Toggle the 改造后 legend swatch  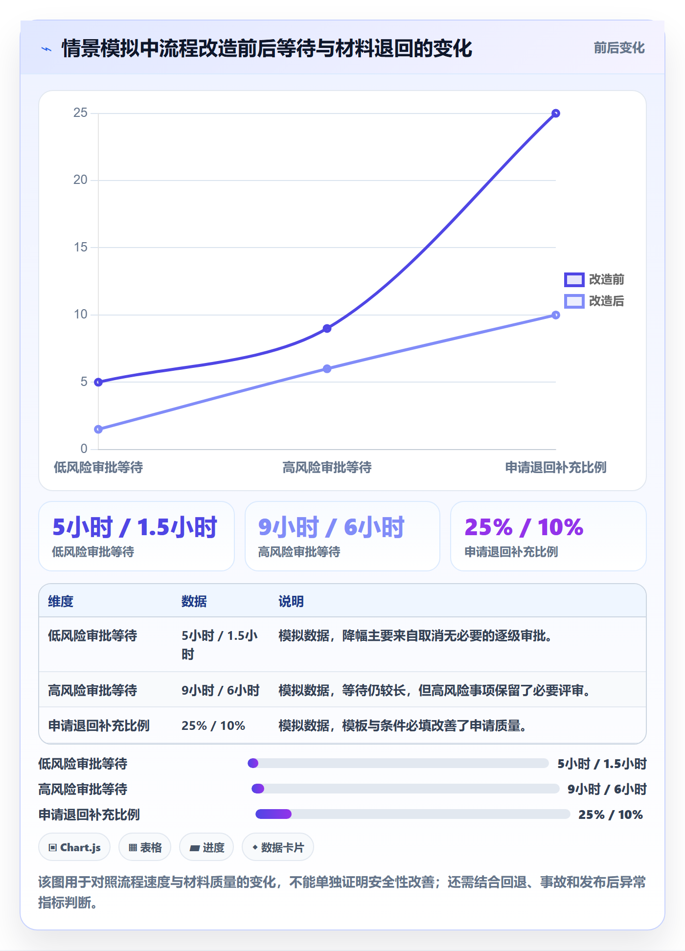tap(574, 301)
